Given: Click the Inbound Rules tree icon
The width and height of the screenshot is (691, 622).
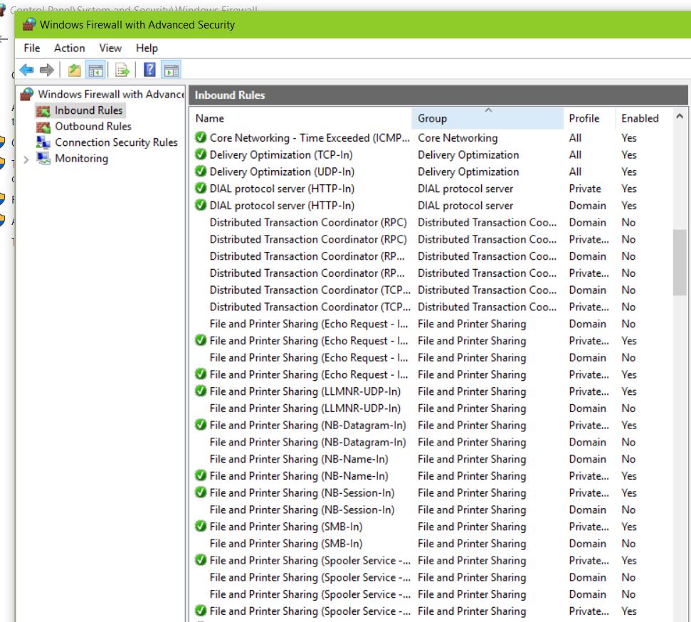Looking at the screenshot, I should 43,110.
